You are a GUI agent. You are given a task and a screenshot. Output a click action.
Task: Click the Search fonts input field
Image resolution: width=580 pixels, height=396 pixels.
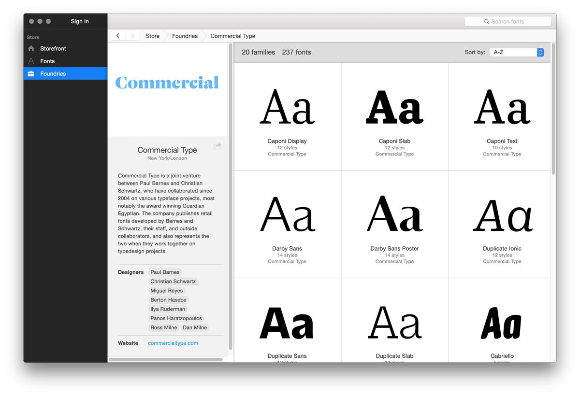point(507,22)
